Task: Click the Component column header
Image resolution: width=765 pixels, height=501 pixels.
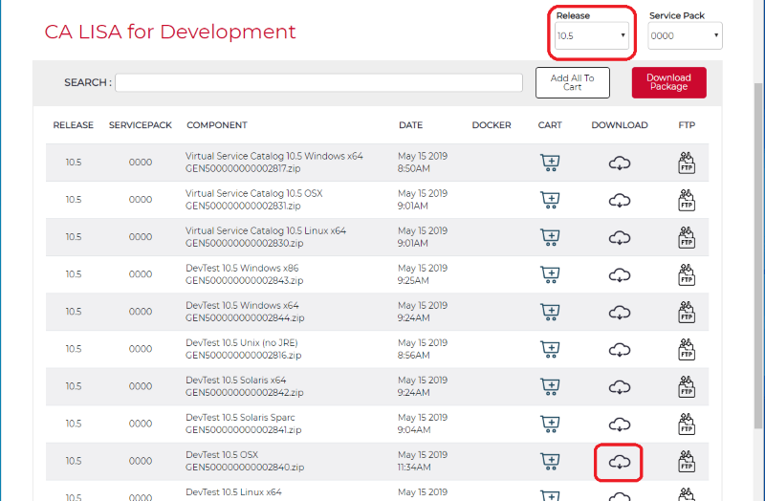Action: [x=217, y=125]
